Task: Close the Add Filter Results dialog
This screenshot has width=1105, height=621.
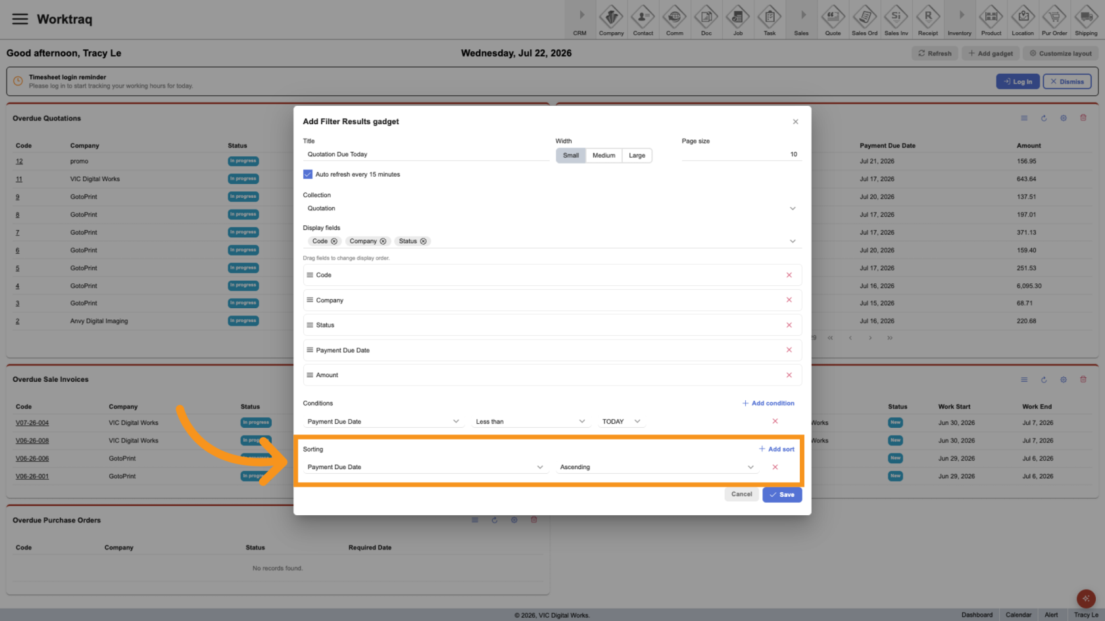Action: pyautogui.click(x=795, y=122)
